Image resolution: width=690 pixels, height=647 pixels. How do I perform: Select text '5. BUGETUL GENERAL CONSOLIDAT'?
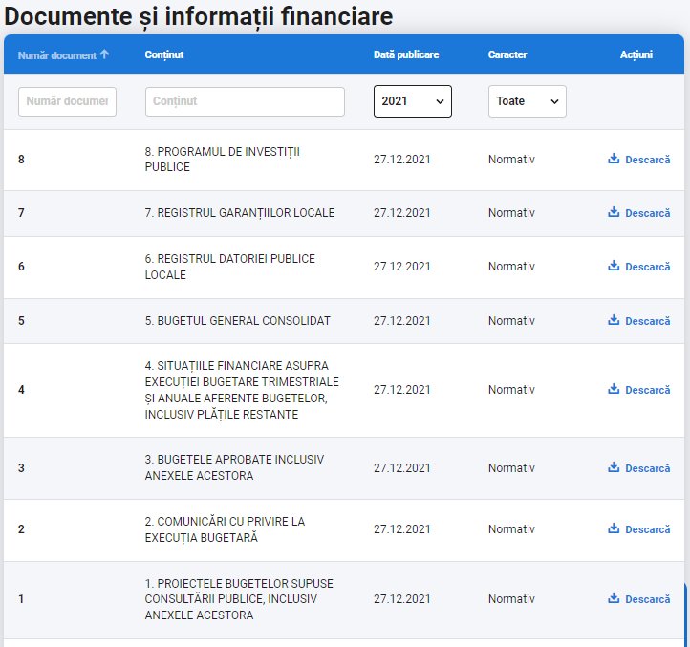(x=238, y=321)
